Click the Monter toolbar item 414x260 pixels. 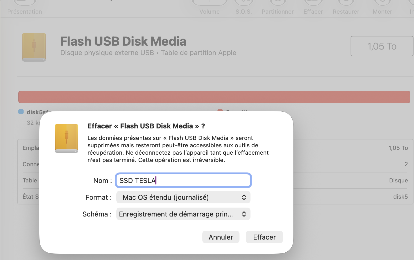point(382,8)
